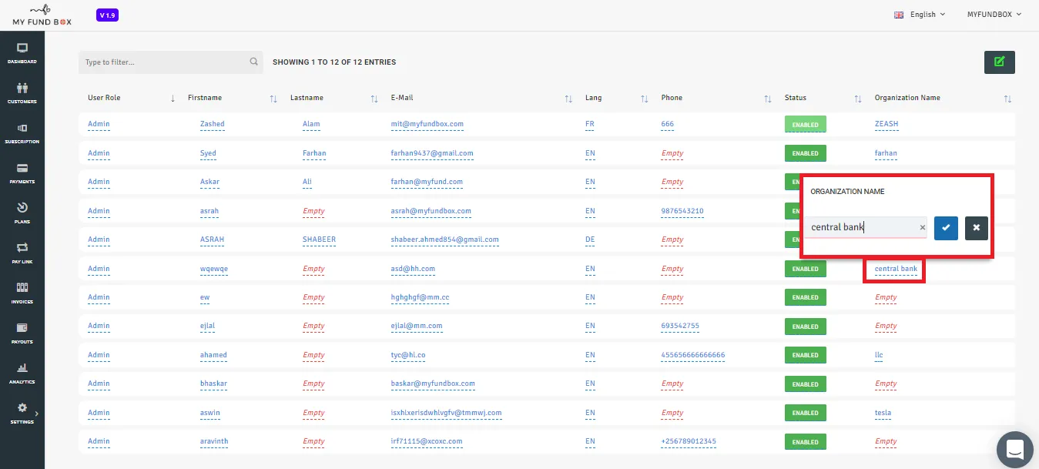This screenshot has height=469, width=1039.
Task: Toggle ENABLED status for Zashed Alam
Action: [x=805, y=124]
